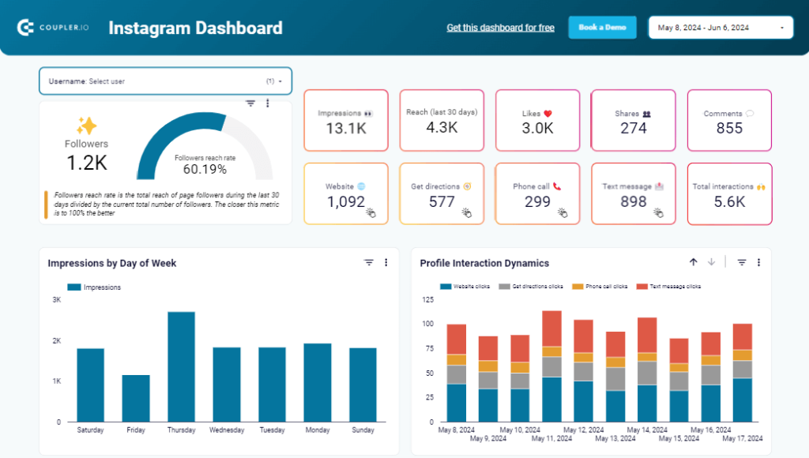Click the three-dot menu on Profile Interaction Dynamics
The height and width of the screenshot is (458, 809).
[x=758, y=262]
